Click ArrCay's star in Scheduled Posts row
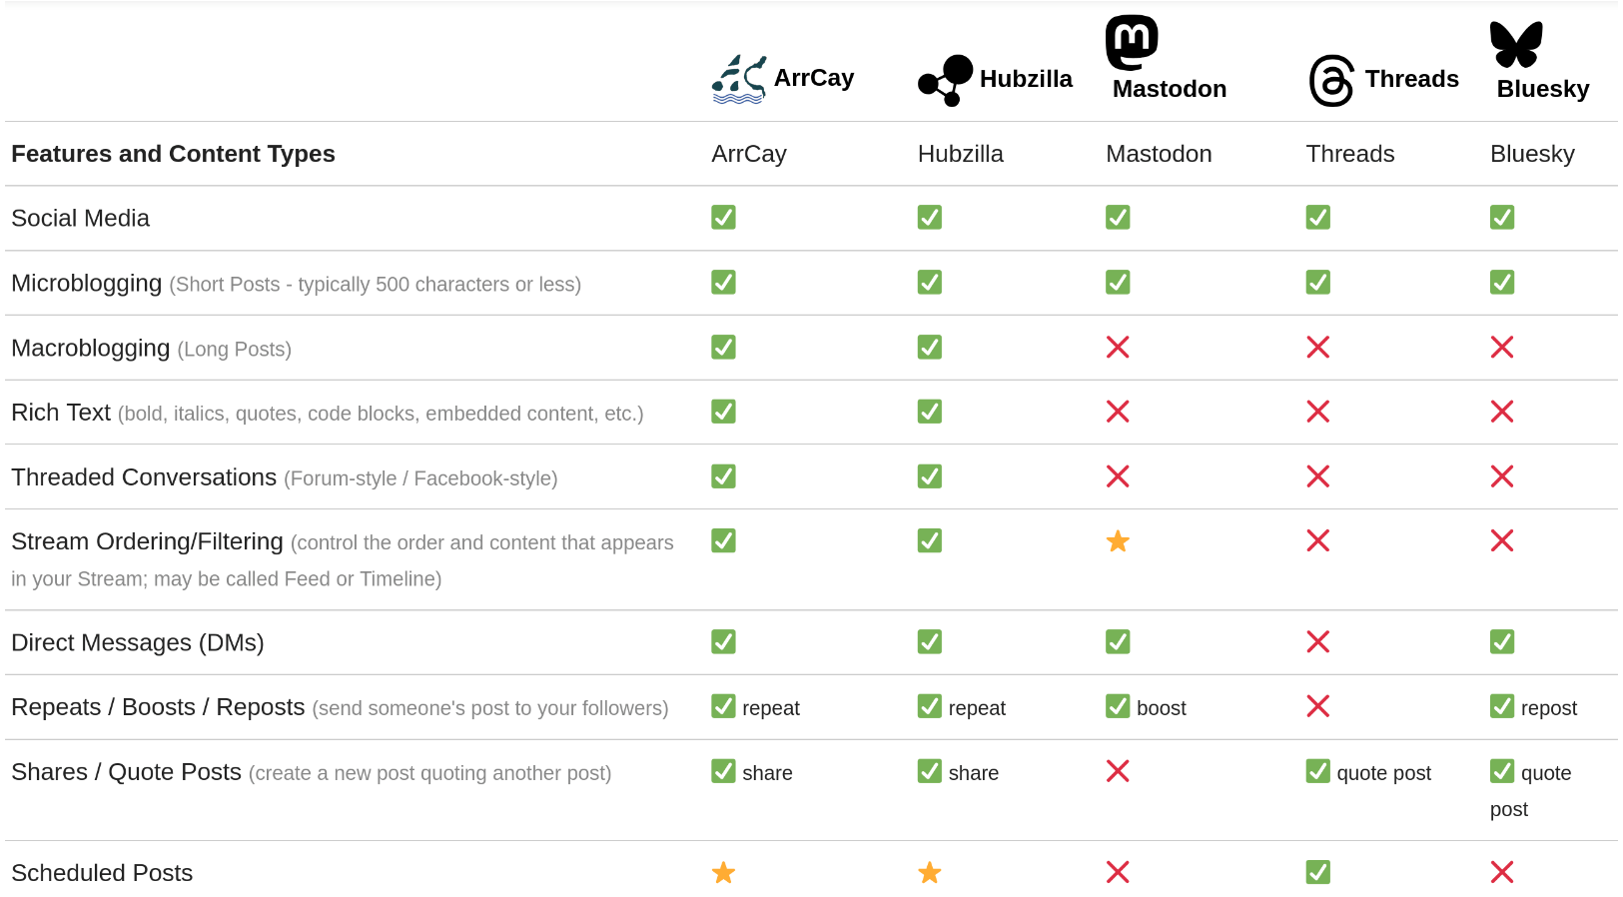The image size is (1623, 897). pos(723,873)
